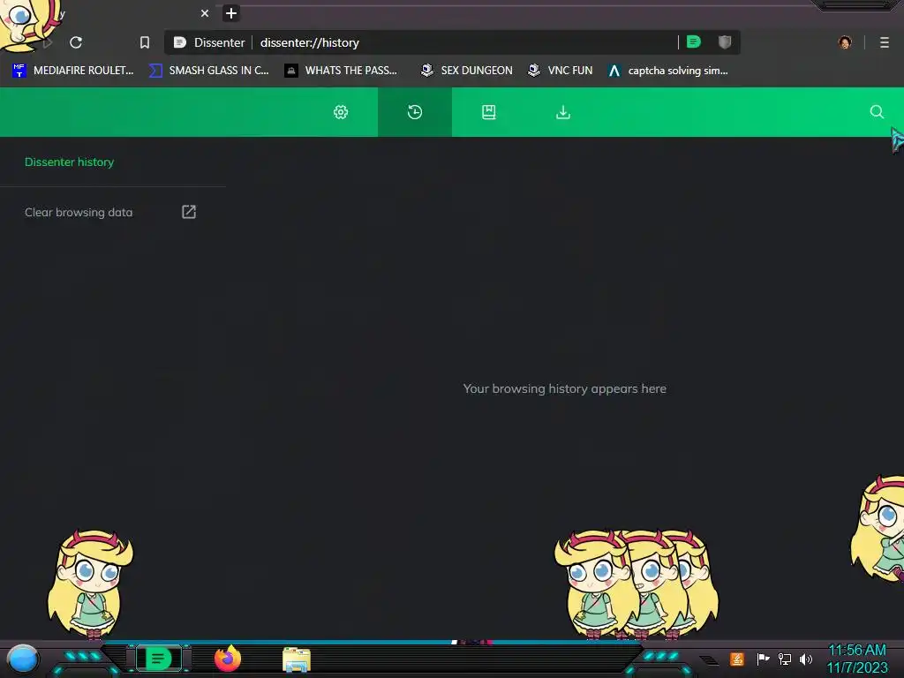
Task: Click the Dissenter site identity icon
Action: [180, 42]
